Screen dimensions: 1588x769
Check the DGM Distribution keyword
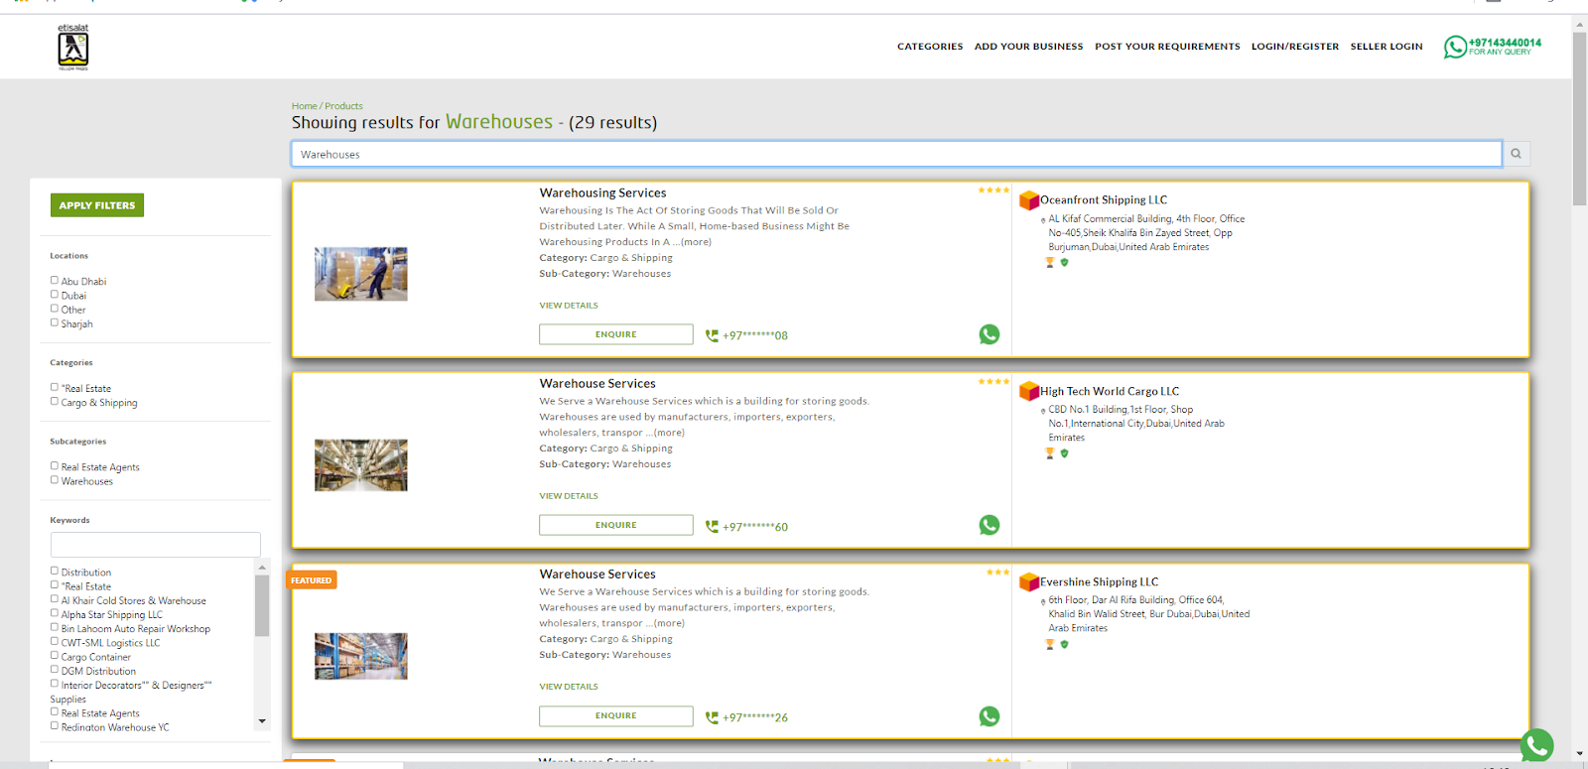[55, 669]
